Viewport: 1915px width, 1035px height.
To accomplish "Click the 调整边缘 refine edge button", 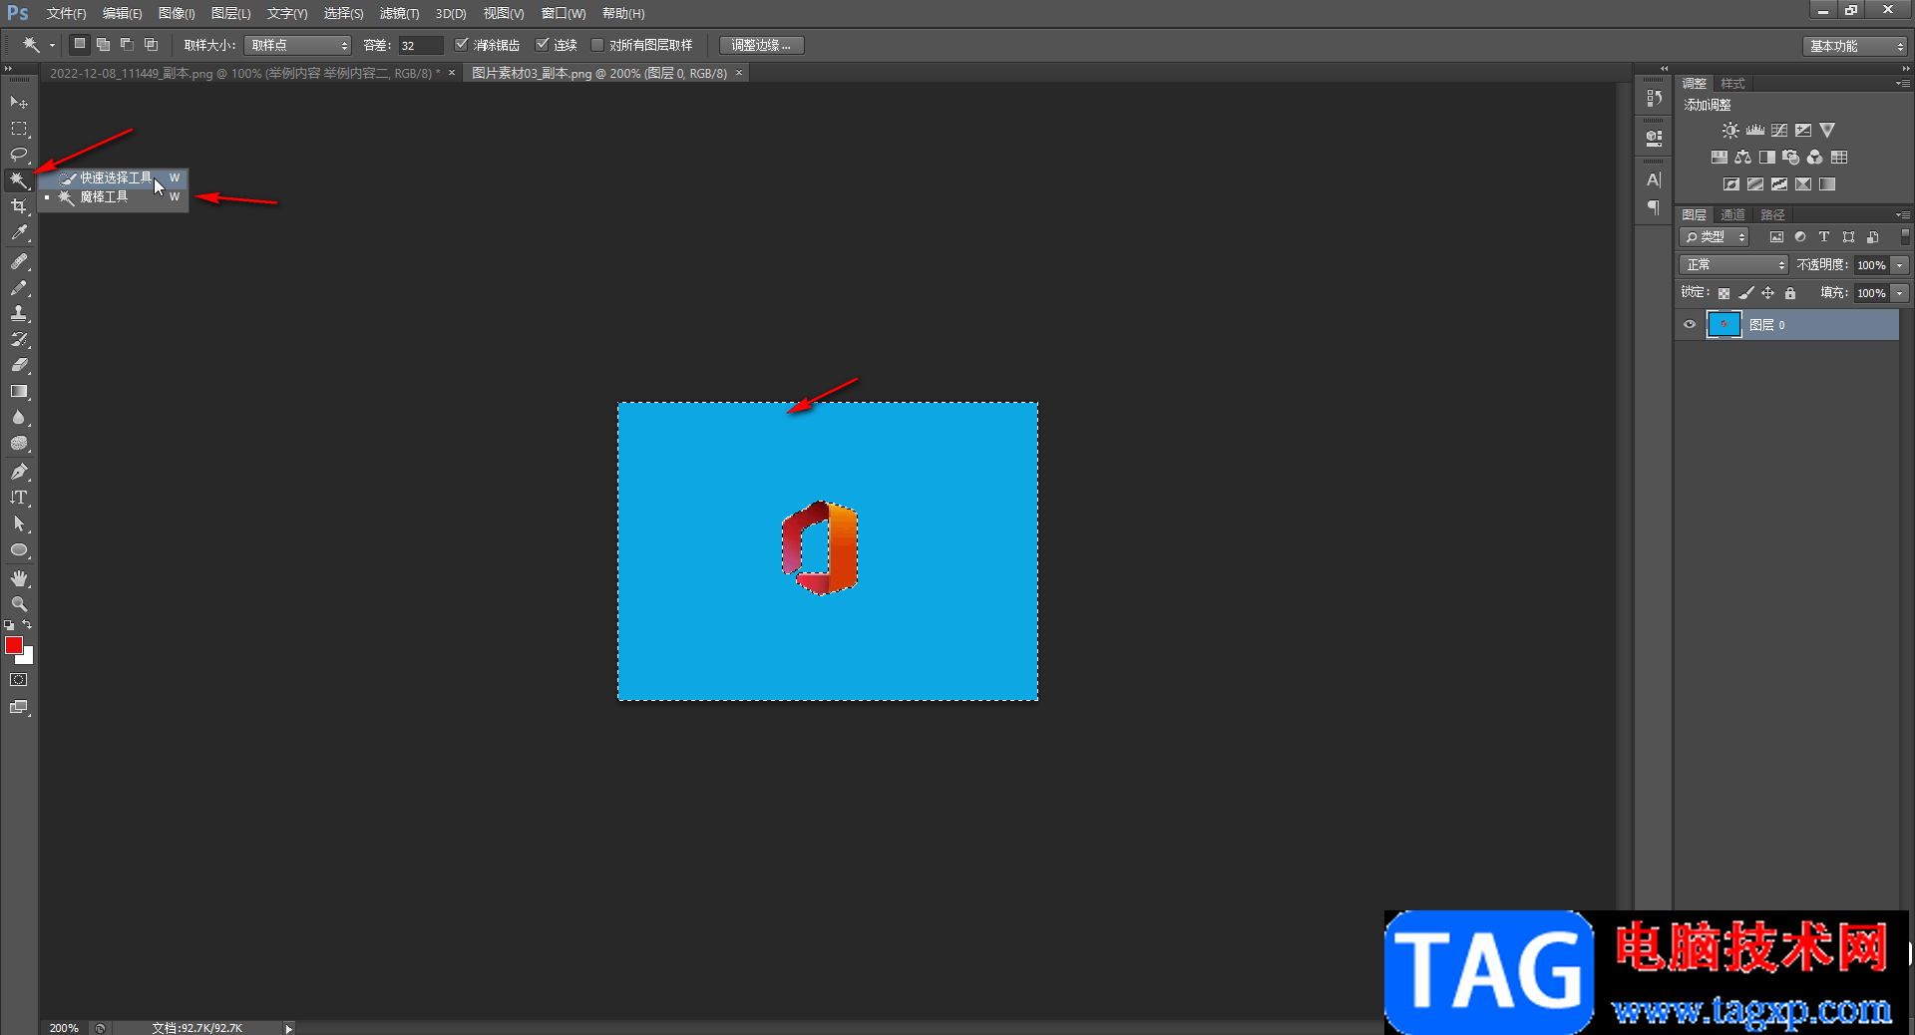I will coord(761,45).
